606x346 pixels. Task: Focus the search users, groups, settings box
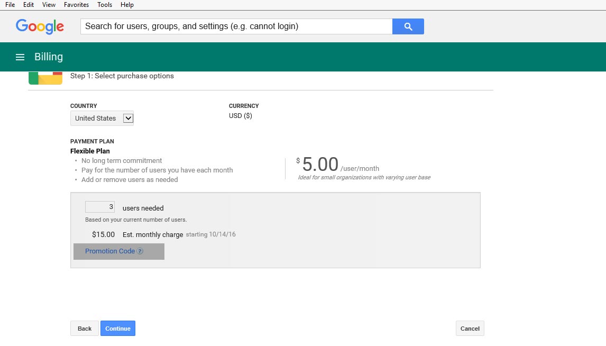tap(236, 26)
